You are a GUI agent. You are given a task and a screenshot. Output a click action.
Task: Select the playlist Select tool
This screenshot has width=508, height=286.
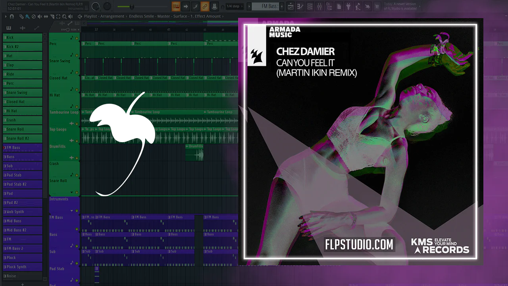click(x=58, y=16)
